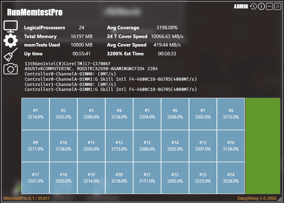
Task: Click the RunMemtestPro title
Action: pos(35,12)
